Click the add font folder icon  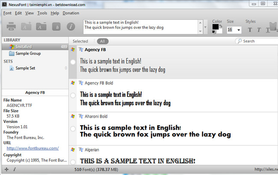pos(26,27)
